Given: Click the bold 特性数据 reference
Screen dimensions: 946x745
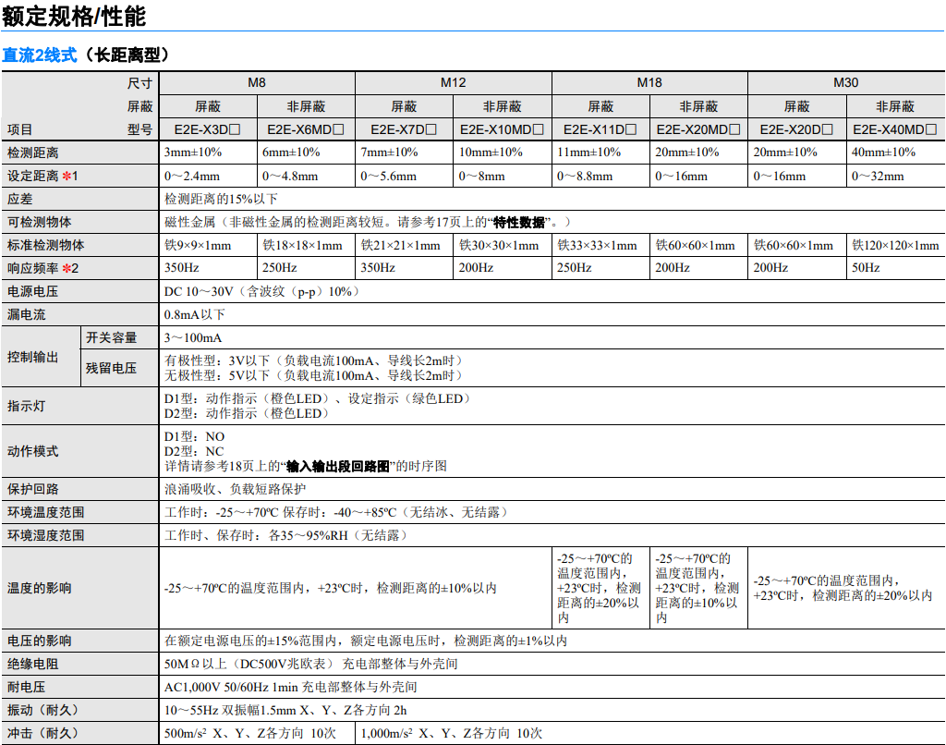Looking at the screenshot, I should [x=519, y=222].
